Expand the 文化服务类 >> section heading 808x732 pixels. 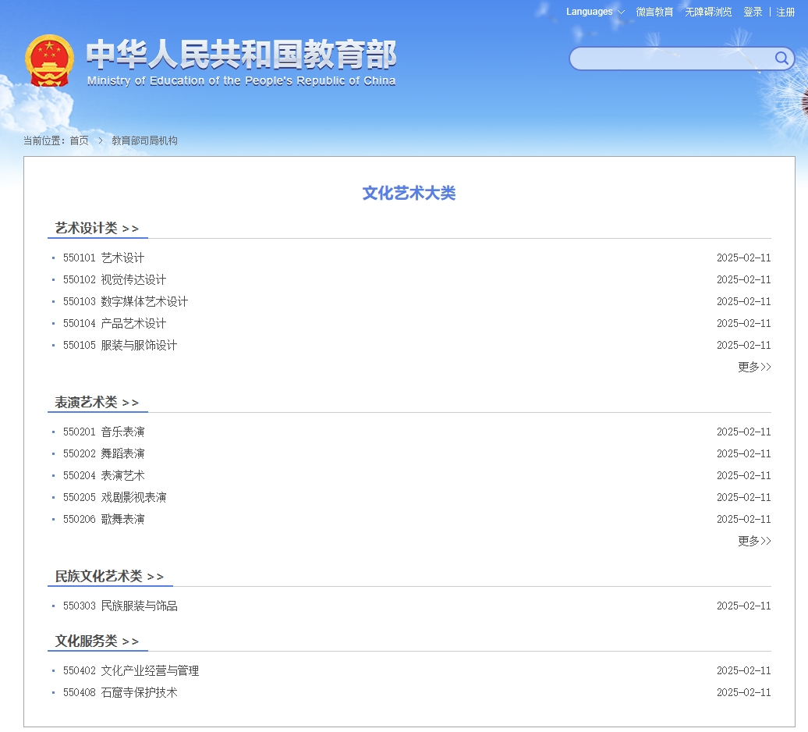pyautogui.click(x=97, y=641)
